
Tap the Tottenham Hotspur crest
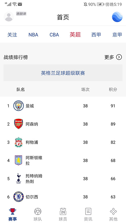point(19,179)
